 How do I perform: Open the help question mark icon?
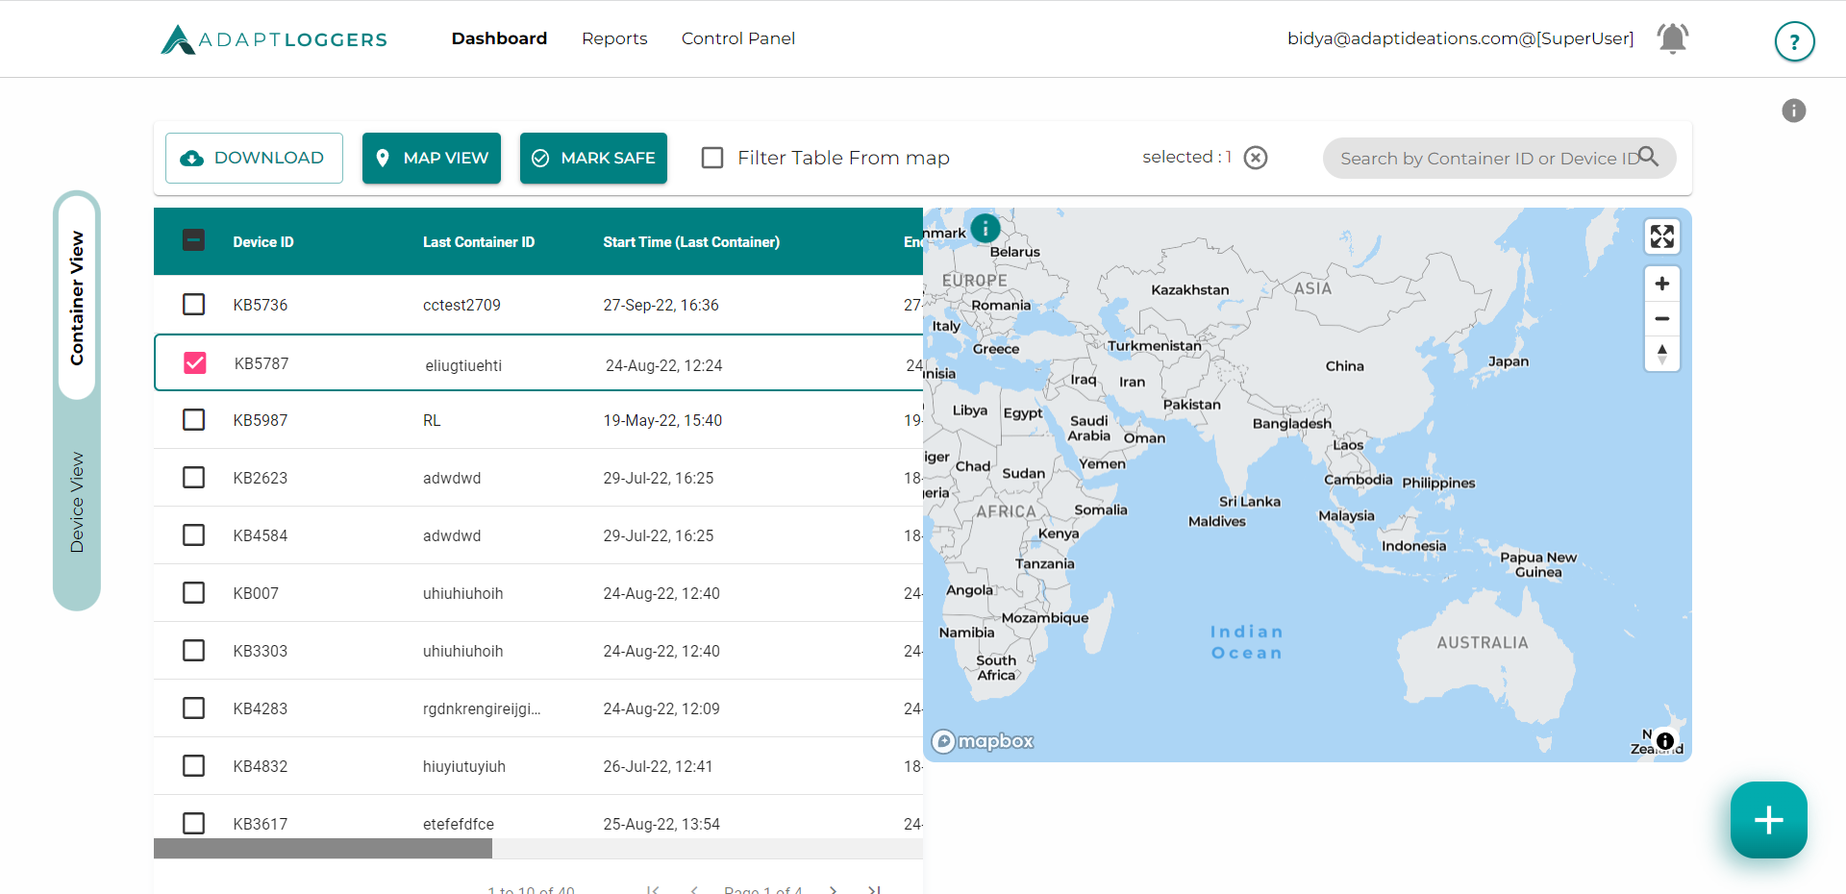(1794, 41)
